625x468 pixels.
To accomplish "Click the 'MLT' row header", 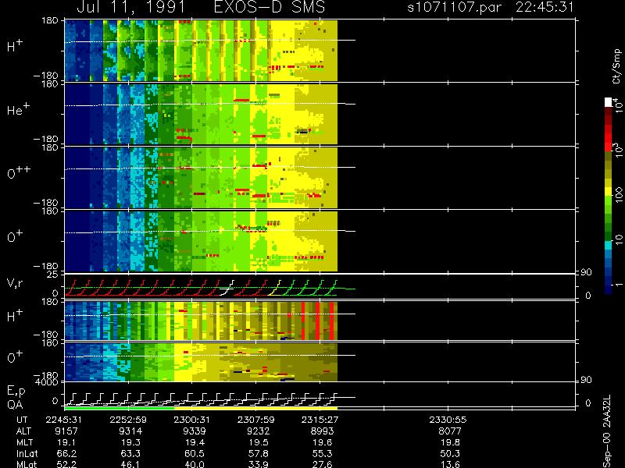I will (24, 442).
